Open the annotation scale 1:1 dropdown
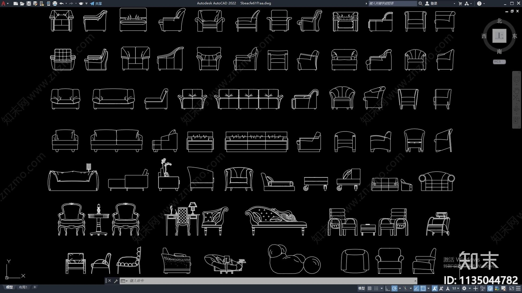This screenshot has height=293, width=522. click(455, 288)
